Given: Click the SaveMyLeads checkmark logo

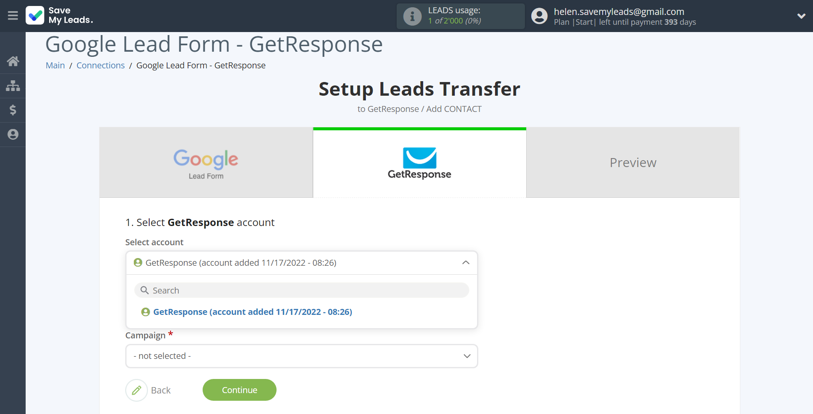Looking at the screenshot, I should click(35, 15).
